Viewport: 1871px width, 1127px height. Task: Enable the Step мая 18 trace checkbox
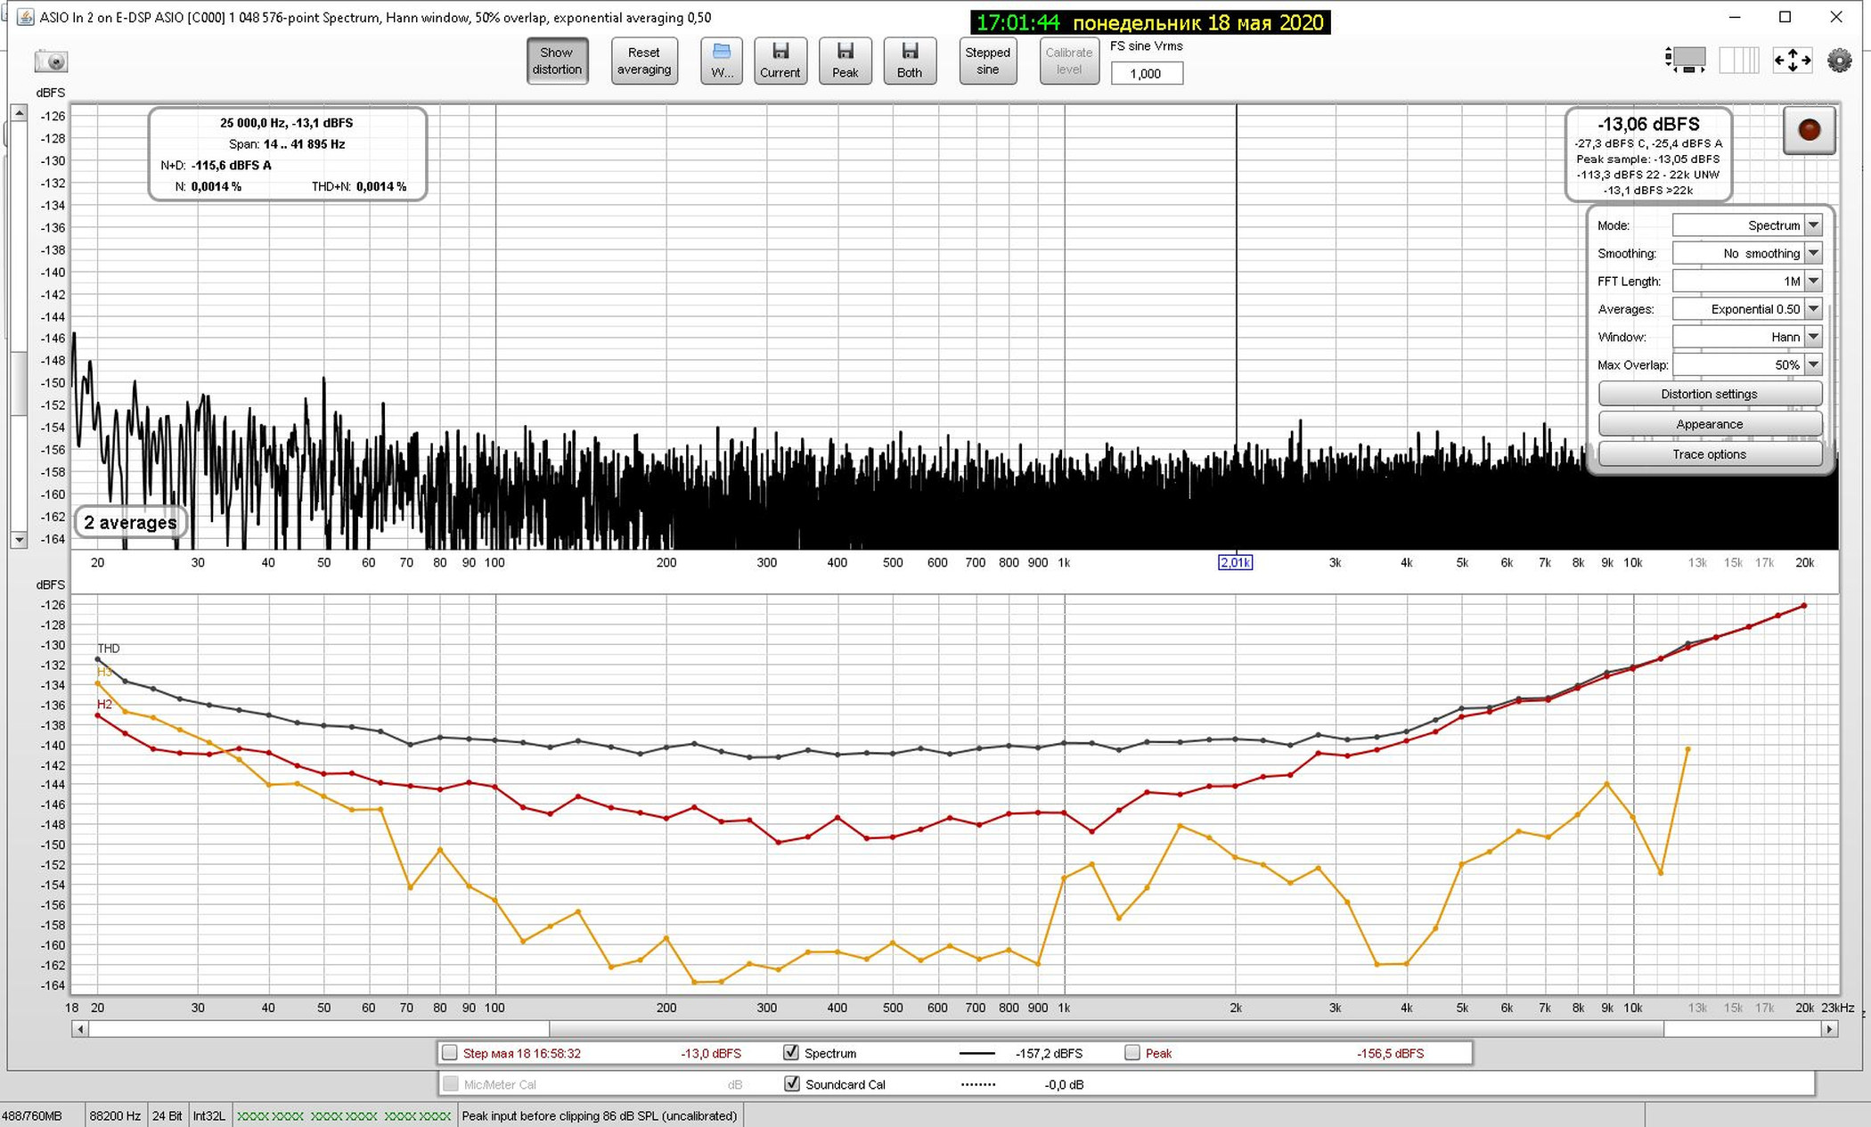(x=450, y=1053)
